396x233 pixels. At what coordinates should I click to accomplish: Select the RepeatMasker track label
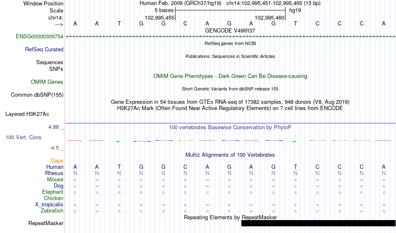click(46, 223)
